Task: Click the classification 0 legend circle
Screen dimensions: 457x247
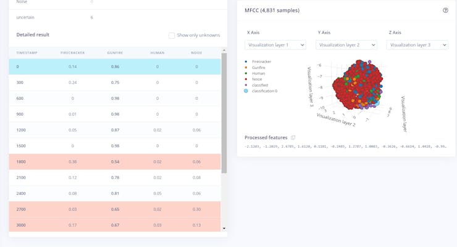Action: tap(247, 91)
